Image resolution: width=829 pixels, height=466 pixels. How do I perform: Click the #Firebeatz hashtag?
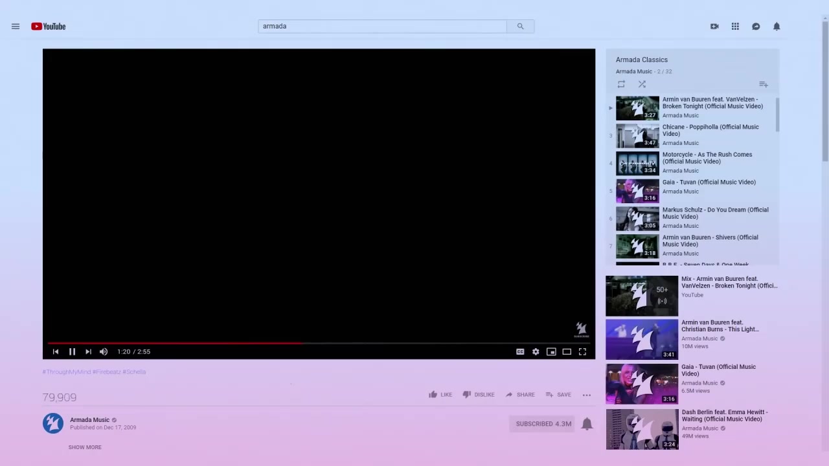(107, 372)
